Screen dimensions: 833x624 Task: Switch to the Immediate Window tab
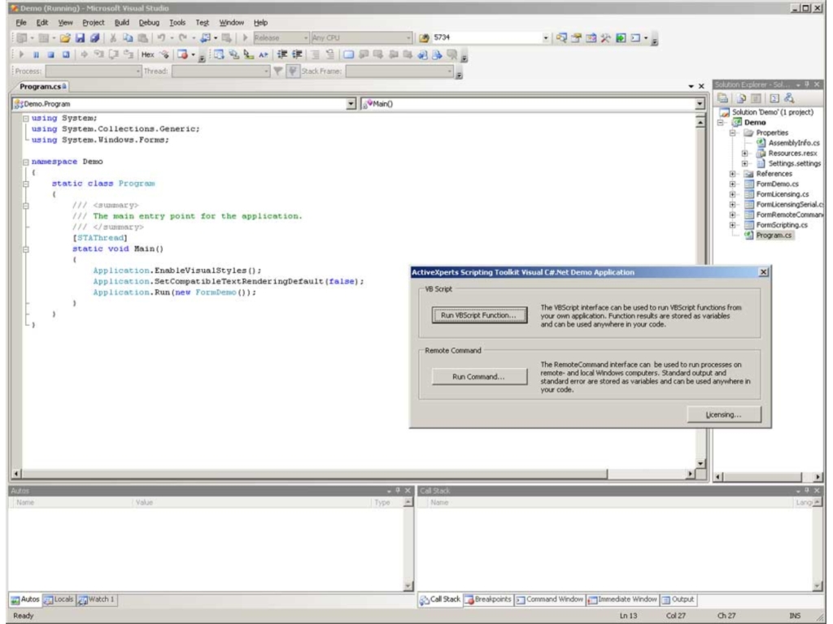click(x=622, y=600)
